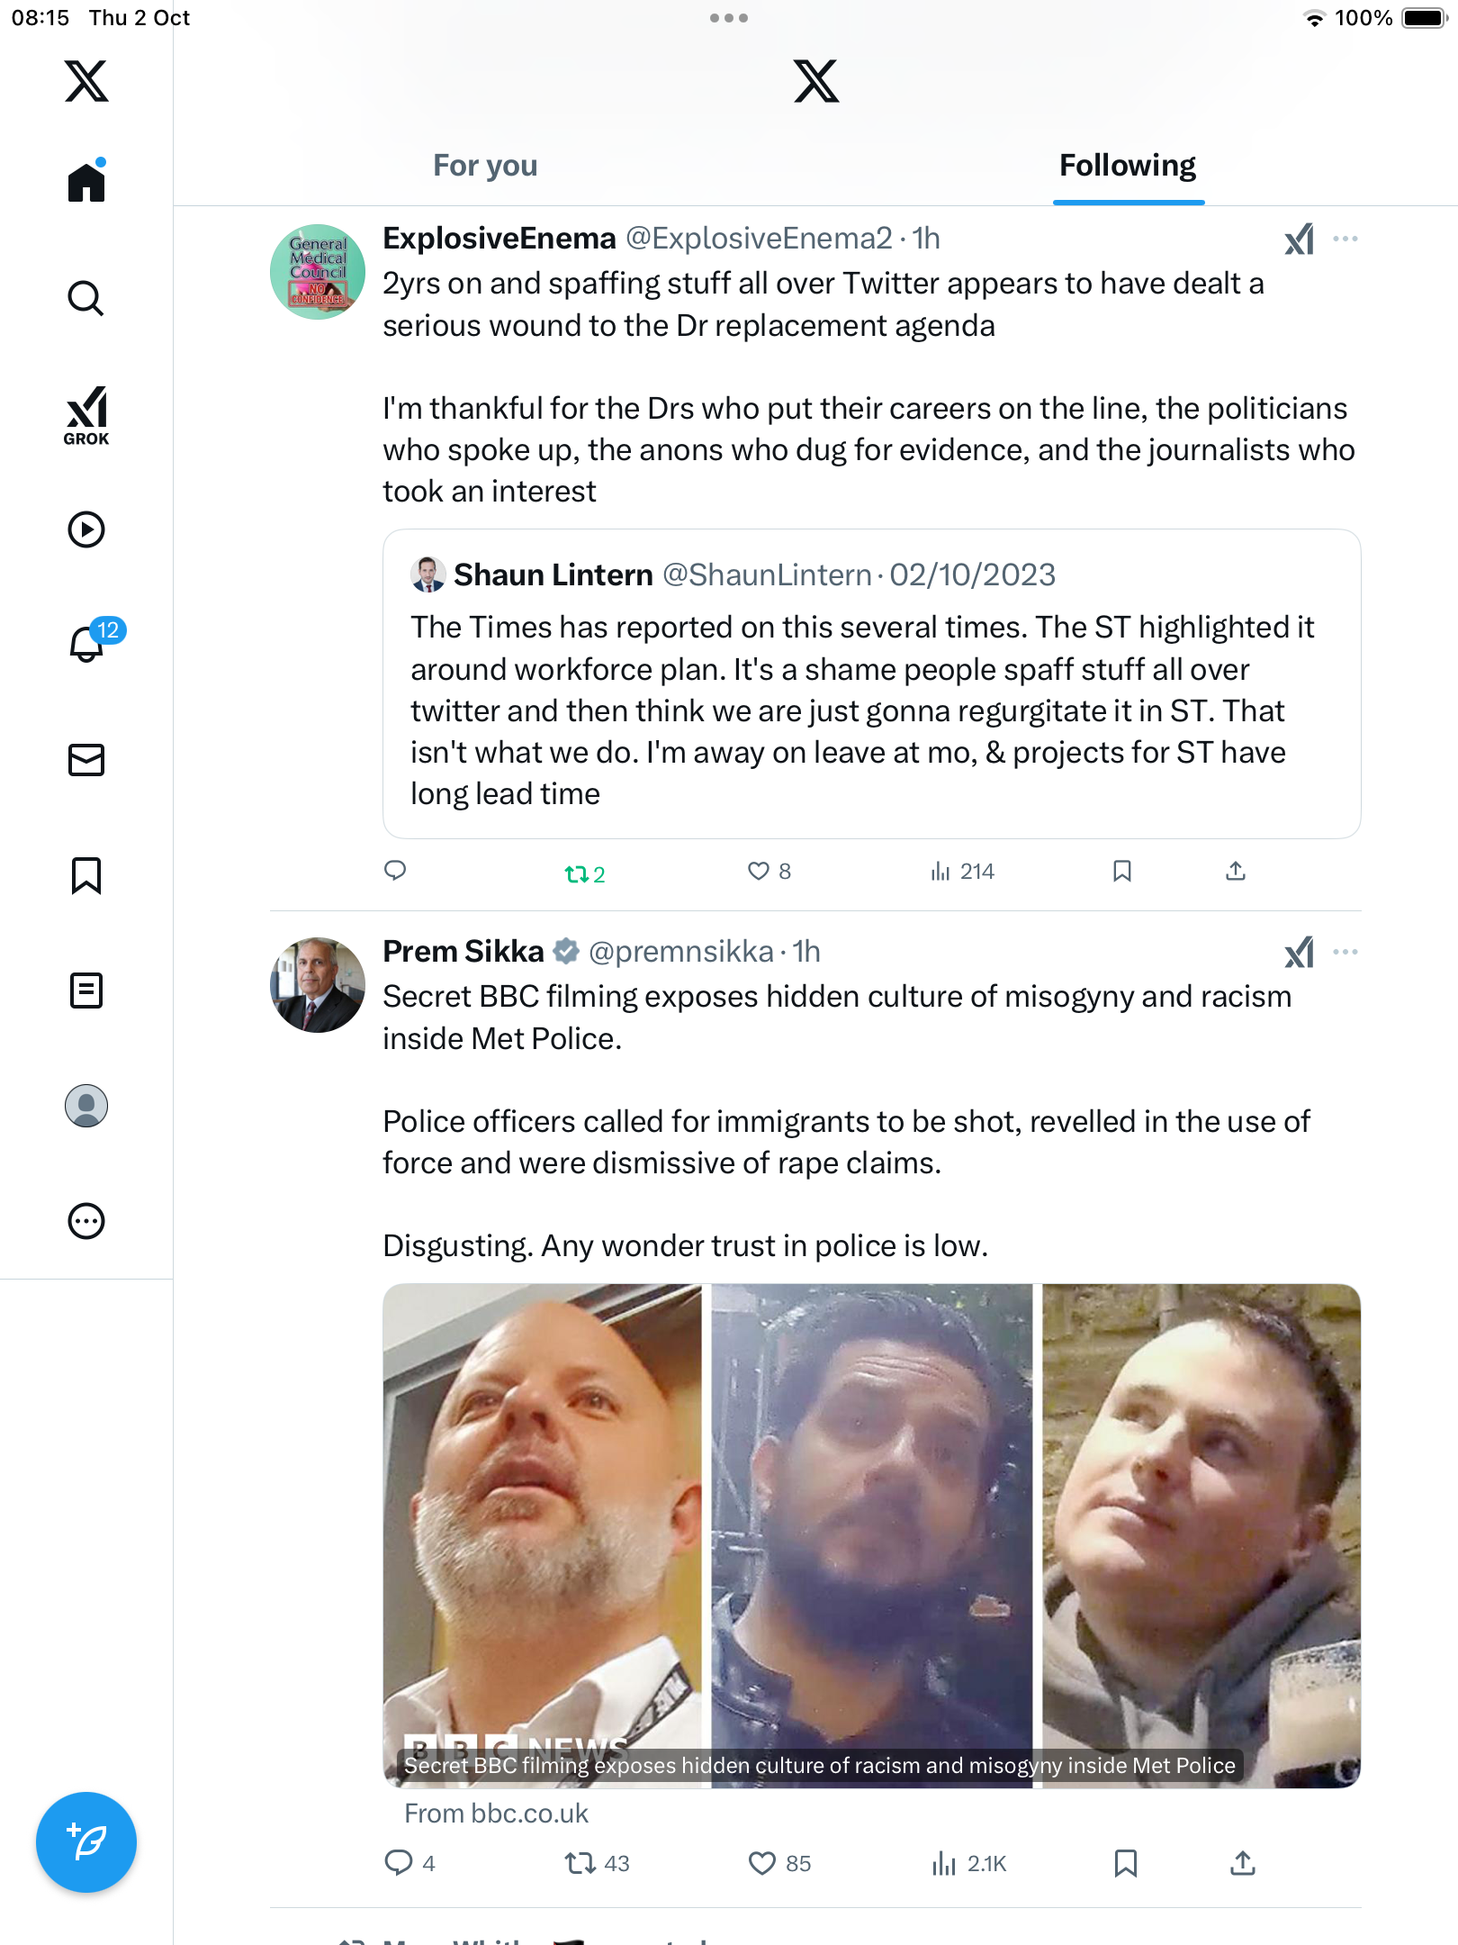Open the Lists icon in sidebar
The height and width of the screenshot is (1945, 1458).
[x=86, y=991]
